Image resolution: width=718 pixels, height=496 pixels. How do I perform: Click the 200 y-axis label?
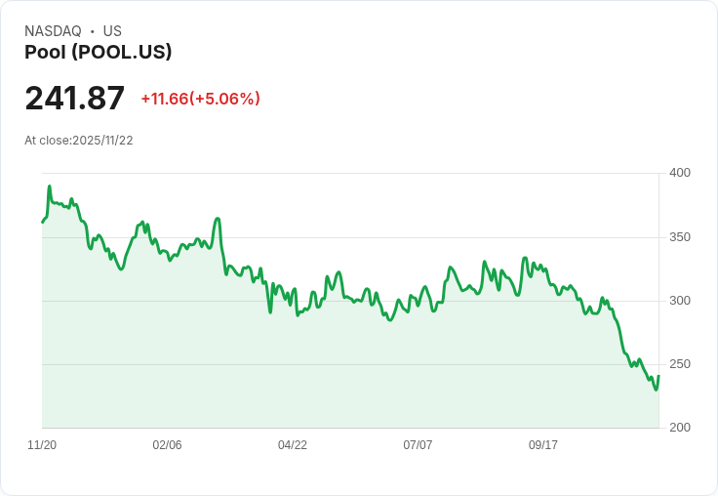[x=679, y=428]
